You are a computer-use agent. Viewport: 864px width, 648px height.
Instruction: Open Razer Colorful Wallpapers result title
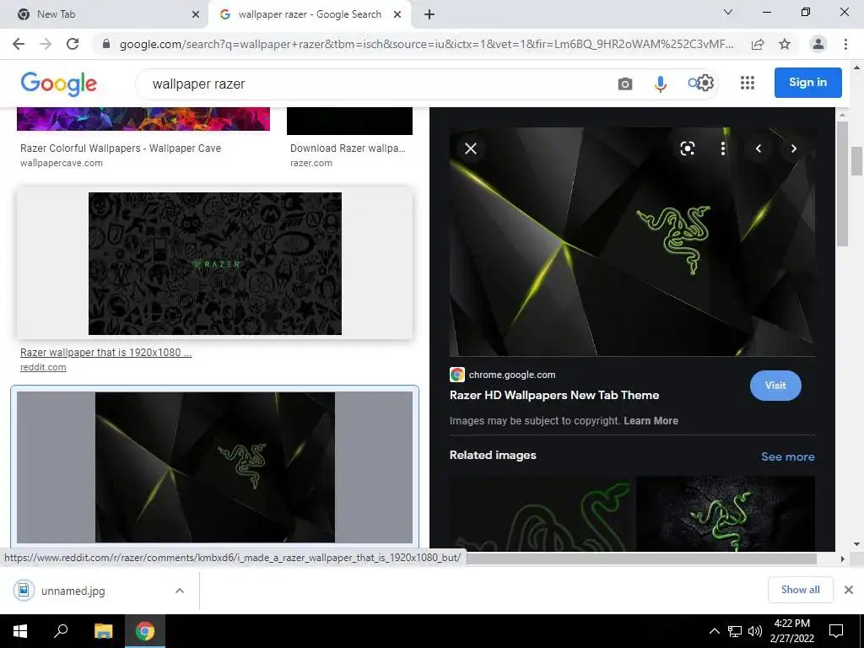pyautogui.click(x=121, y=148)
